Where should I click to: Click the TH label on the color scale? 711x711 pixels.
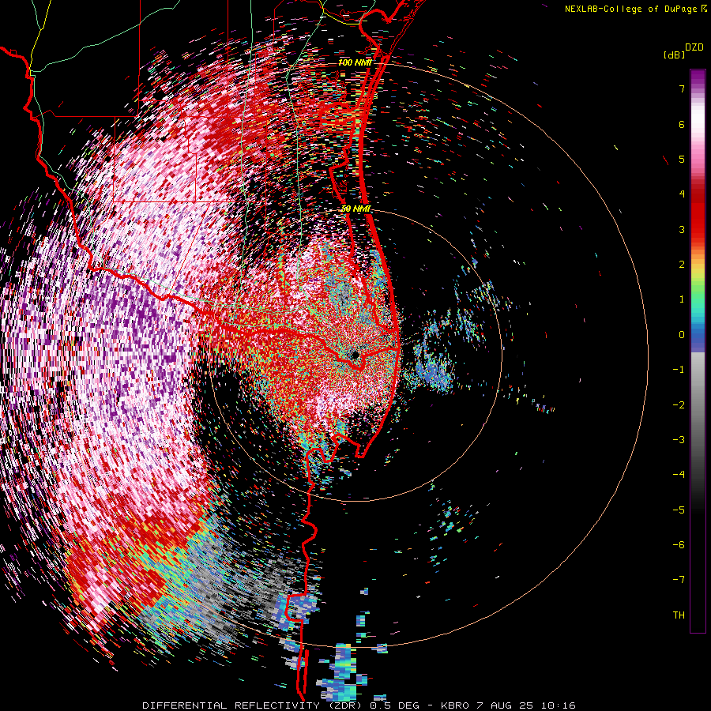coord(679,615)
